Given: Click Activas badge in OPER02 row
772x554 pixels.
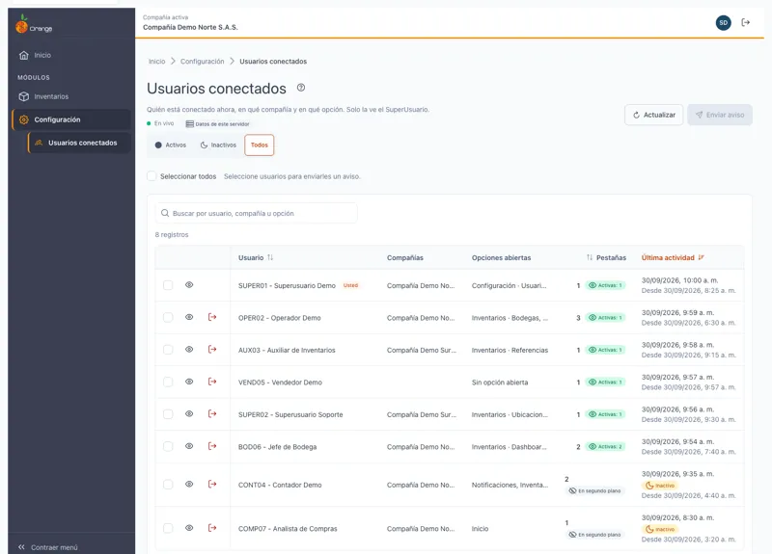Looking at the screenshot, I should 605,318.
